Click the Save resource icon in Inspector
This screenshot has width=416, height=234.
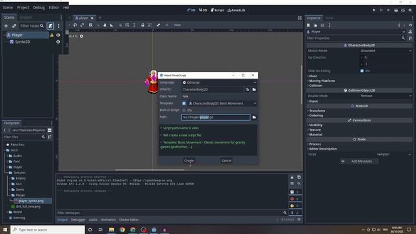pos(322,25)
